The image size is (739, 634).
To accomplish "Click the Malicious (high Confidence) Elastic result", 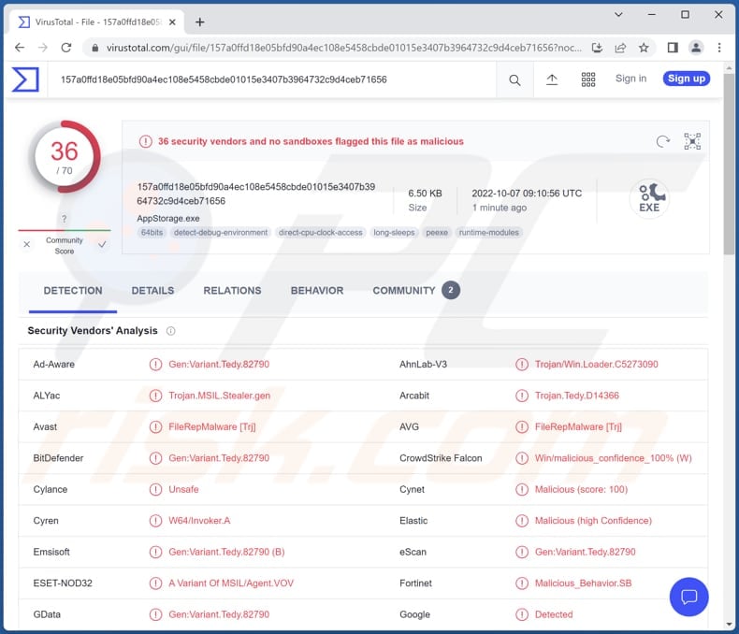I will click(x=593, y=521).
